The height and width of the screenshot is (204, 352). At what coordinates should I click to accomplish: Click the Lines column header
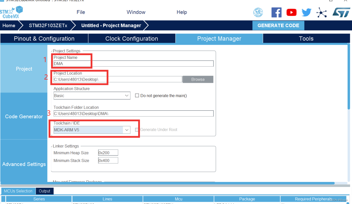click(107, 199)
